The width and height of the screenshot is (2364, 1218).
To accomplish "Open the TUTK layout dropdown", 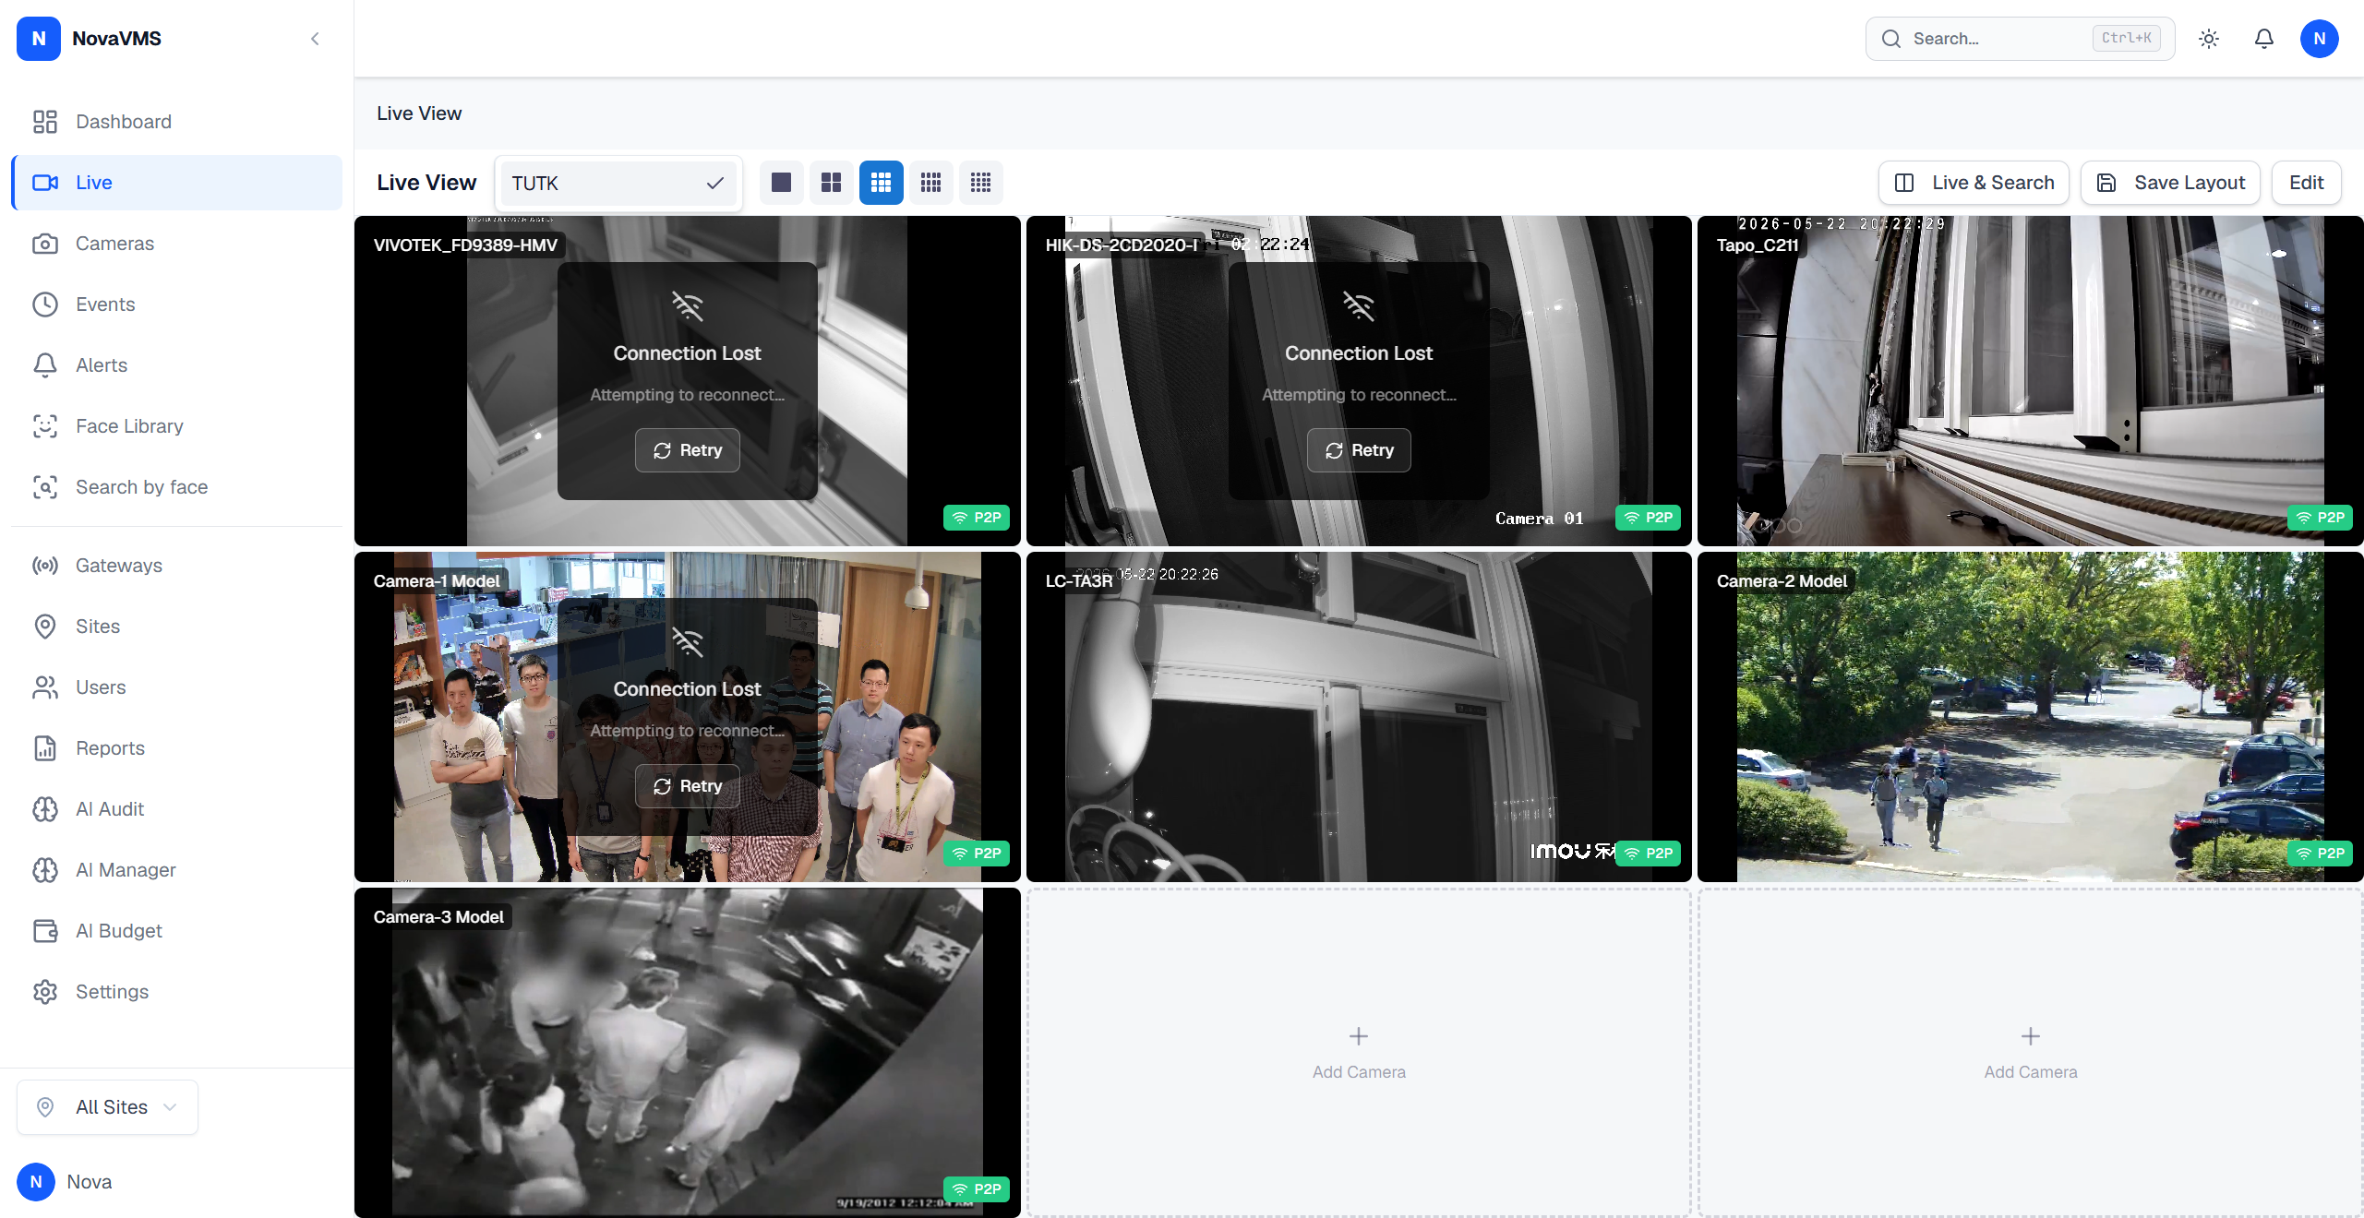I will tap(618, 183).
